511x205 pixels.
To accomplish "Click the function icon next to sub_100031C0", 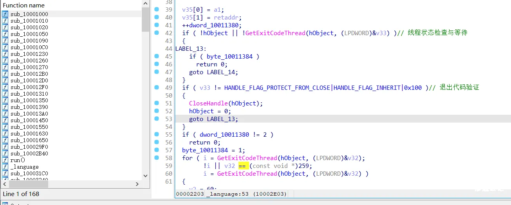I will [5, 173].
